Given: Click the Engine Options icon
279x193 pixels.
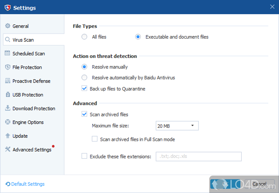Looking at the screenshot, I should click(8, 122).
